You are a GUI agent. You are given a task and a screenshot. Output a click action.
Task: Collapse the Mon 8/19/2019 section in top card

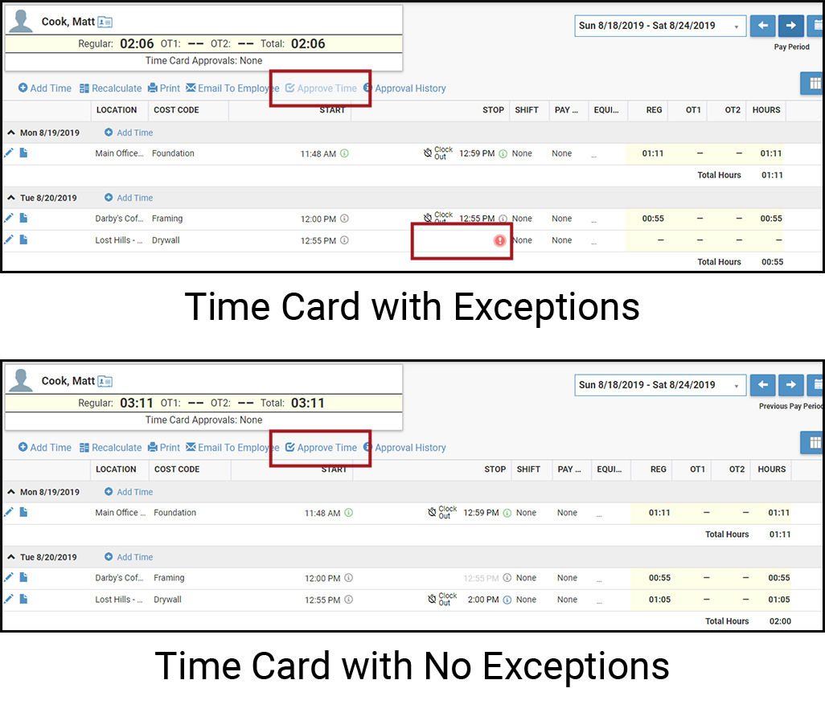click(11, 133)
